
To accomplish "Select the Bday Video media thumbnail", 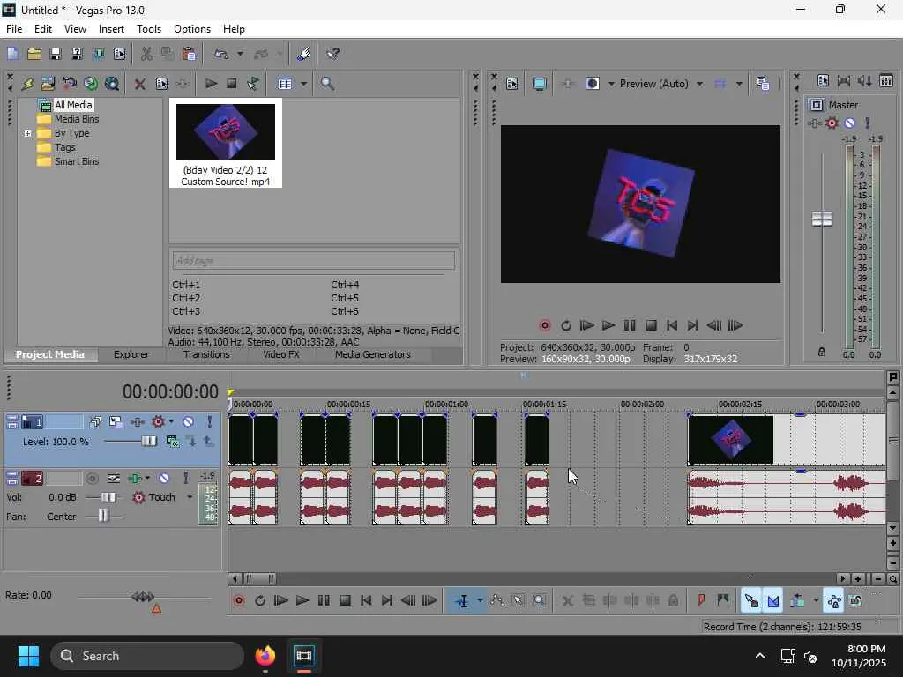I will click(x=225, y=144).
